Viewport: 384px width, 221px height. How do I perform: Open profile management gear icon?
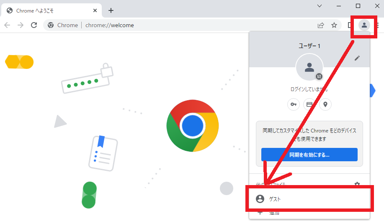(357, 184)
